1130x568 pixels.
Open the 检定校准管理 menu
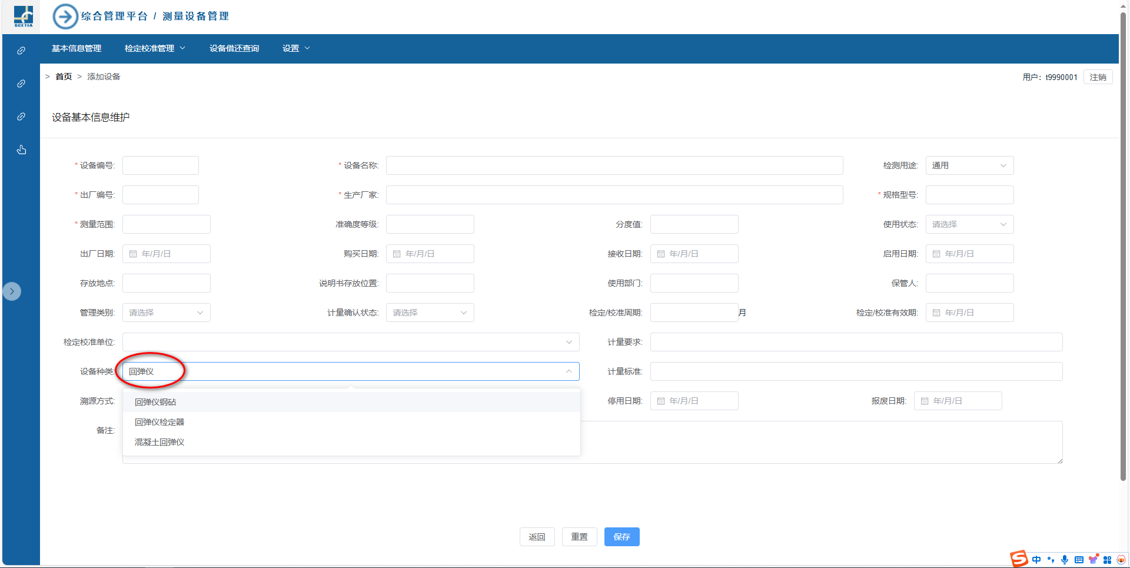point(154,48)
